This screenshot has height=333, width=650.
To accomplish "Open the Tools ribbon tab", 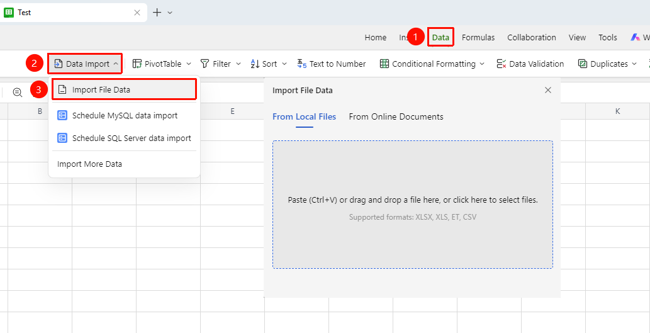I will point(608,37).
